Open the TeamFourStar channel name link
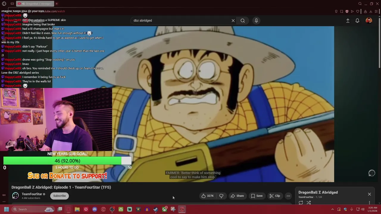 [32, 194]
